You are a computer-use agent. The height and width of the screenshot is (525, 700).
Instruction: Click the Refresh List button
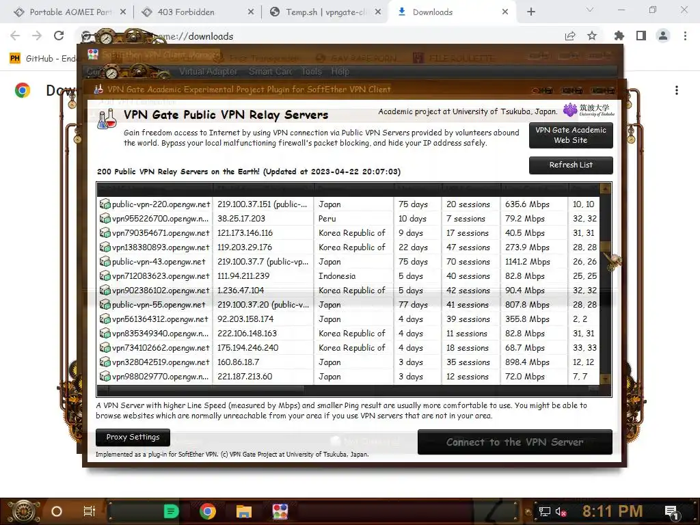pyautogui.click(x=571, y=165)
